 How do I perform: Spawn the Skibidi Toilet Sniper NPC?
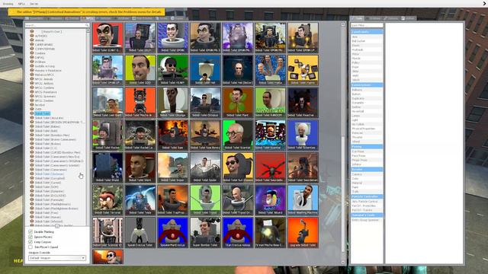pyautogui.click(x=173, y=167)
